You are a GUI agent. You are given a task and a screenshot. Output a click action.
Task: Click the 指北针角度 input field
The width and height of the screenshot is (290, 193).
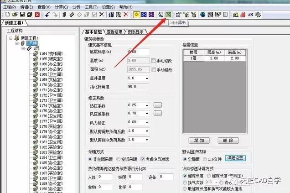tap(138, 87)
